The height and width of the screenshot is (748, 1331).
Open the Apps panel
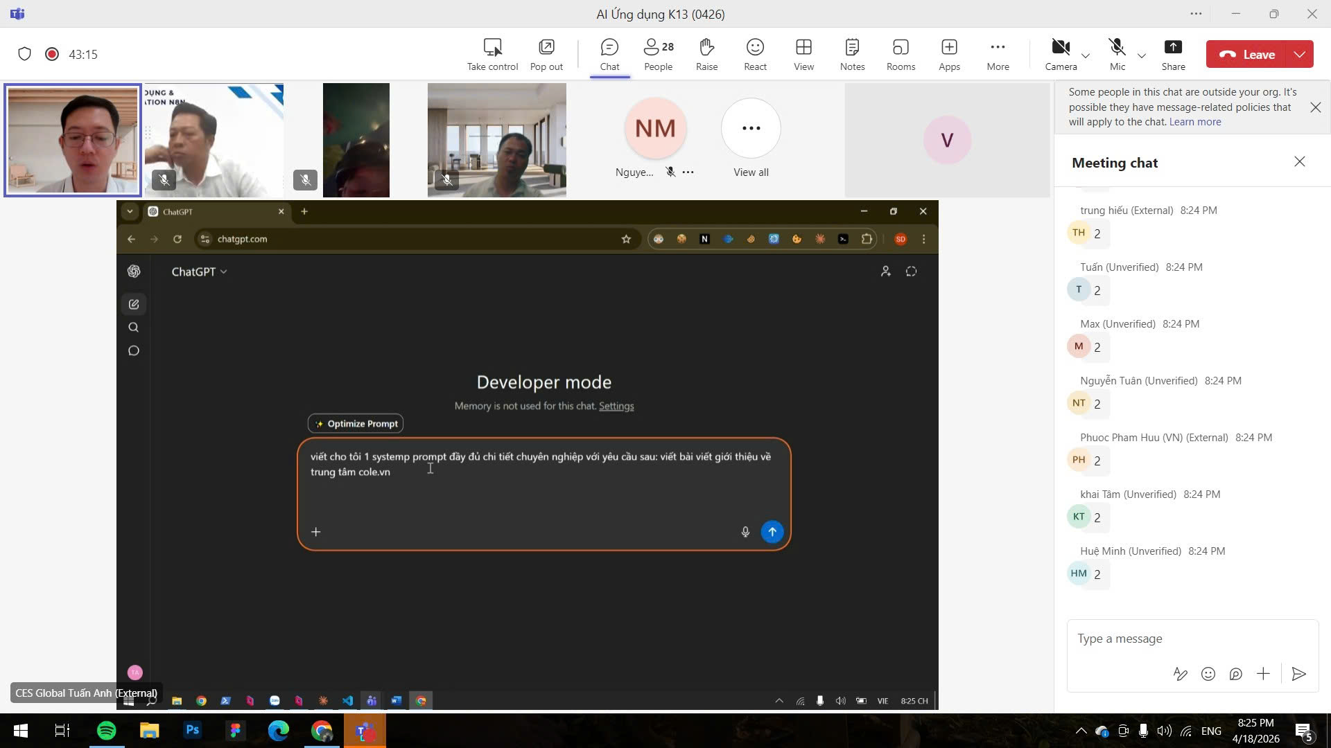click(x=949, y=54)
